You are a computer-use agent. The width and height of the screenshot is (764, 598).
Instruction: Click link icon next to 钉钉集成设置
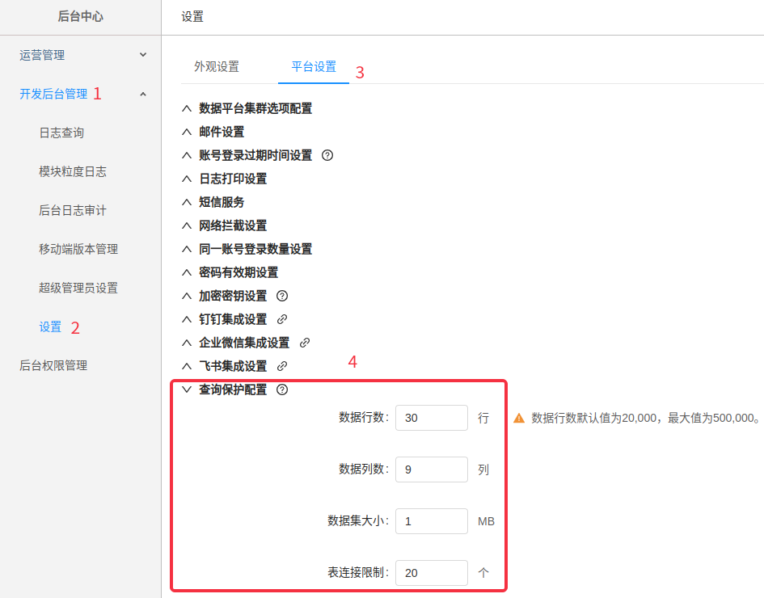click(282, 319)
